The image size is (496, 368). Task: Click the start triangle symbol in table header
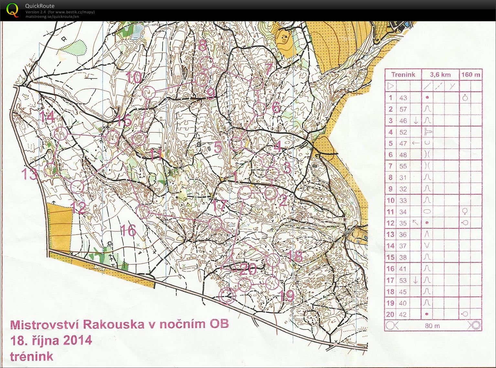tap(390, 86)
